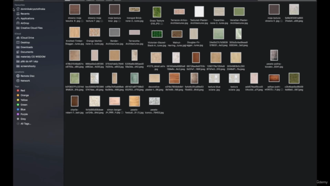Viewport: 330px width, 186px height.
Task: Filter by the Blue tag
Action: [x=21, y=110]
